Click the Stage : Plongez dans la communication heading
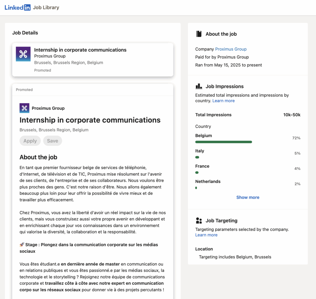The image size is (316, 299). (x=89, y=248)
